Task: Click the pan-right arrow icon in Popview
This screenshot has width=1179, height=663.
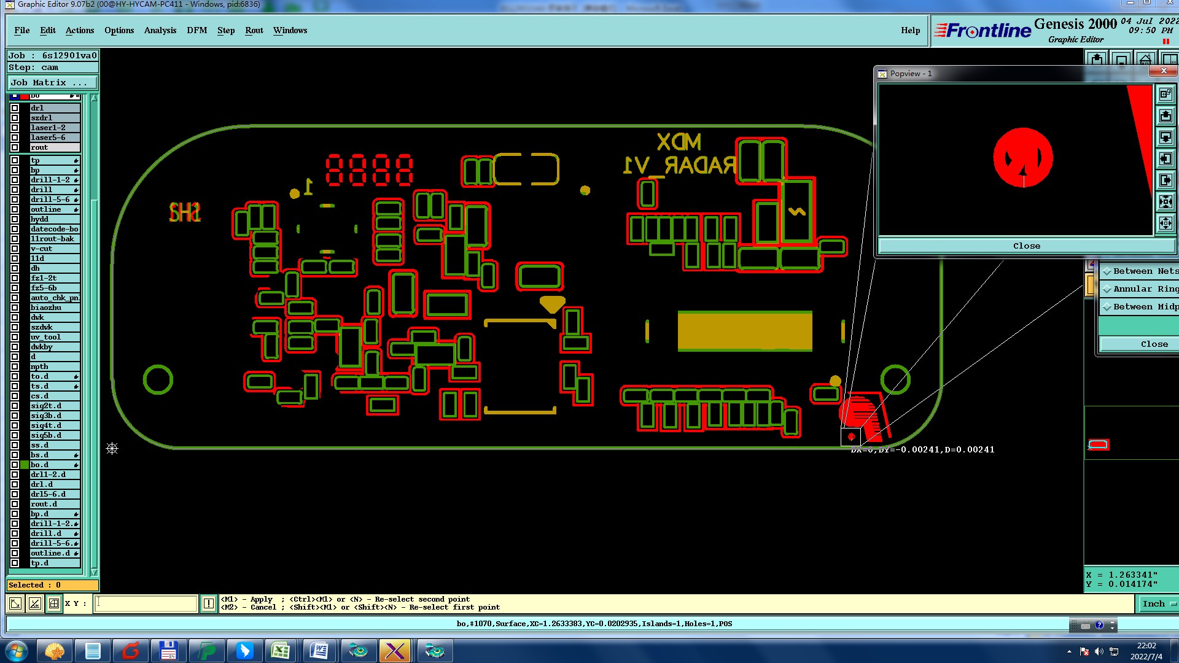Action: point(1165,180)
